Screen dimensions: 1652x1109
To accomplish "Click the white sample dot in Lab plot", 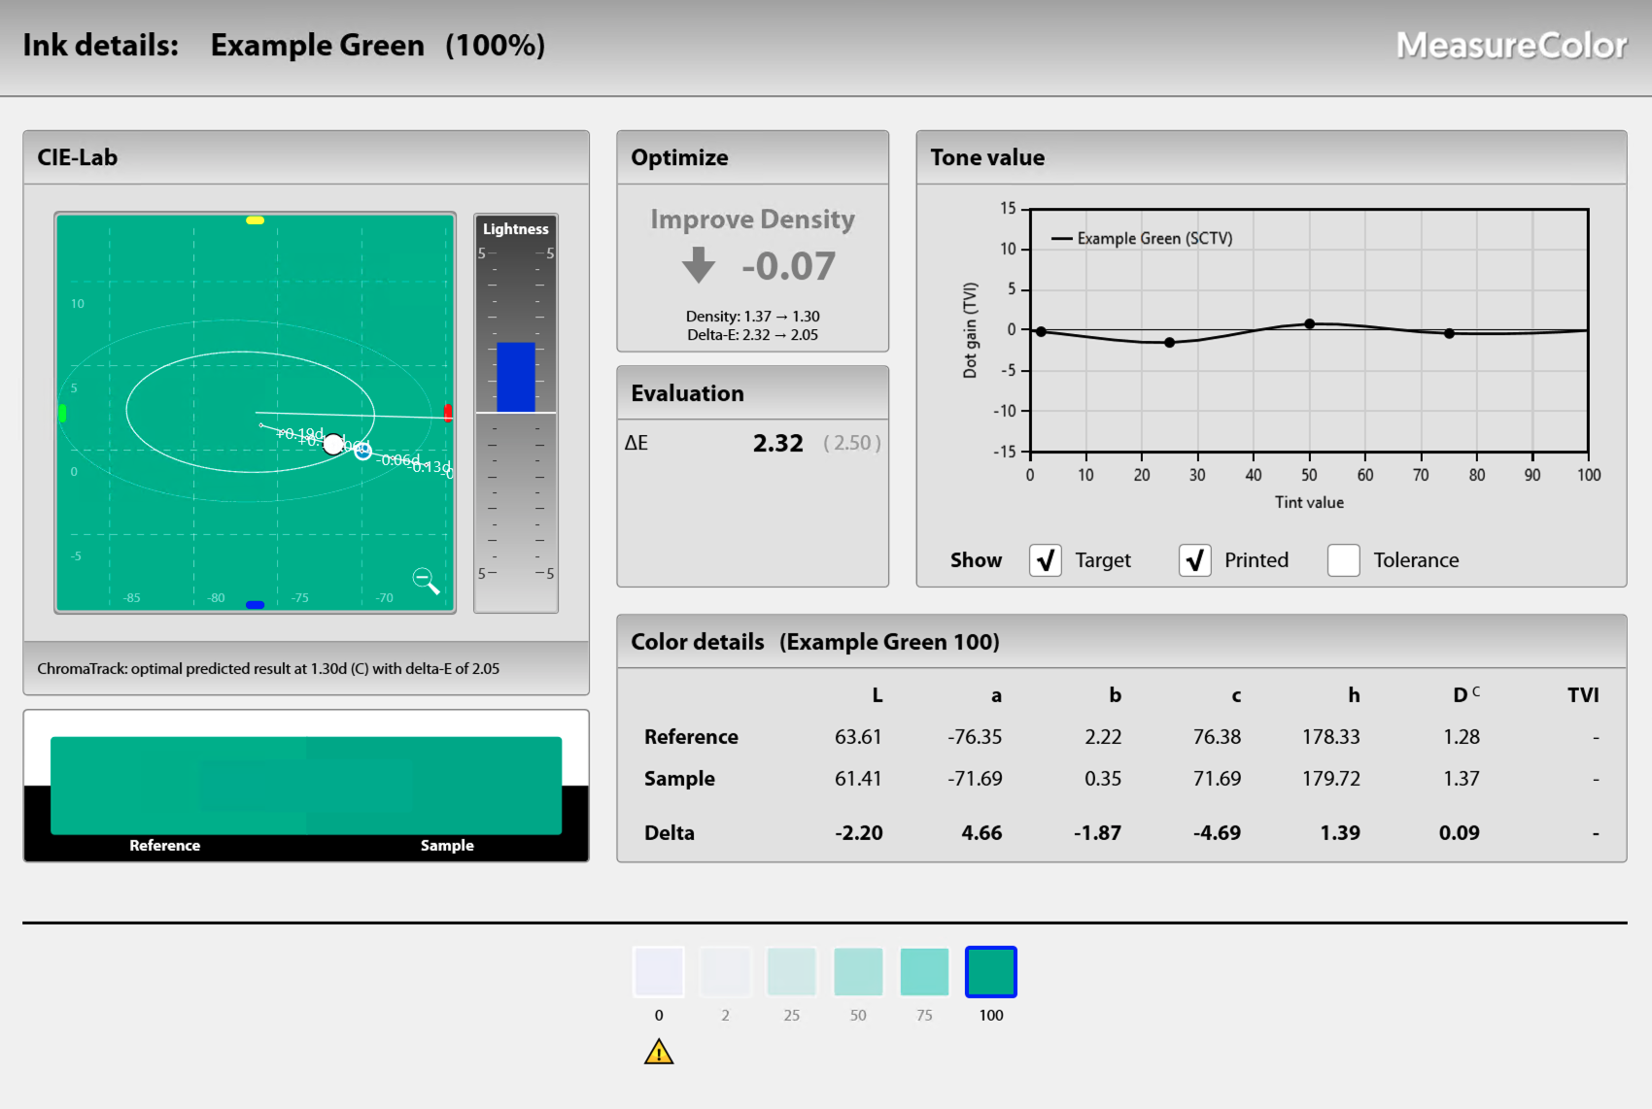I will click(333, 445).
